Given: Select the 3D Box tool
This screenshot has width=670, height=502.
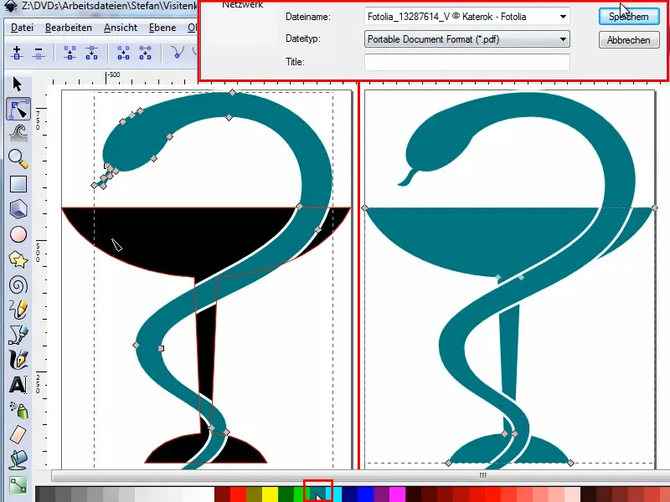Looking at the screenshot, I should tap(18, 210).
